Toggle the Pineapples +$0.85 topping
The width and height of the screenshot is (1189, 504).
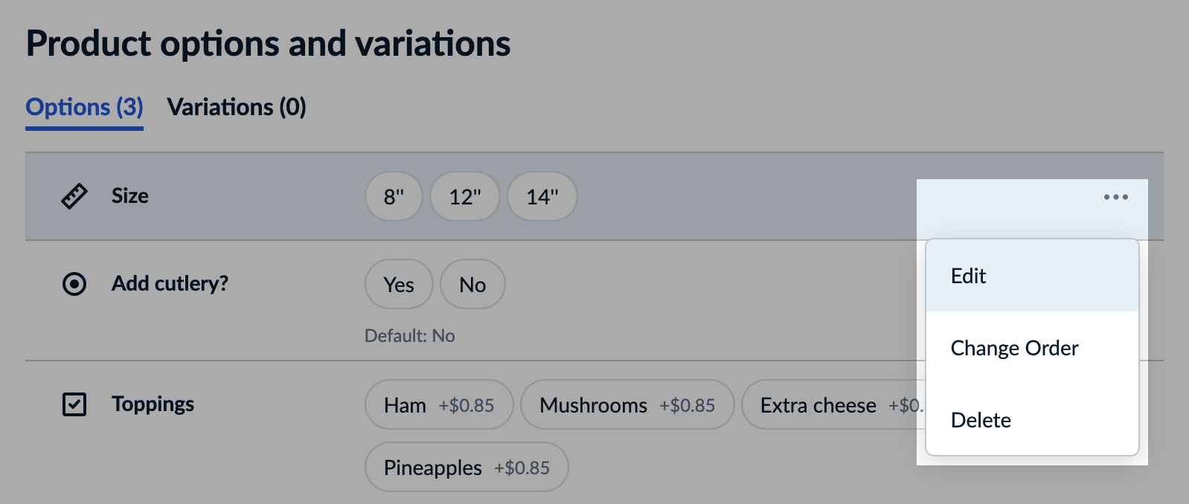point(466,467)
